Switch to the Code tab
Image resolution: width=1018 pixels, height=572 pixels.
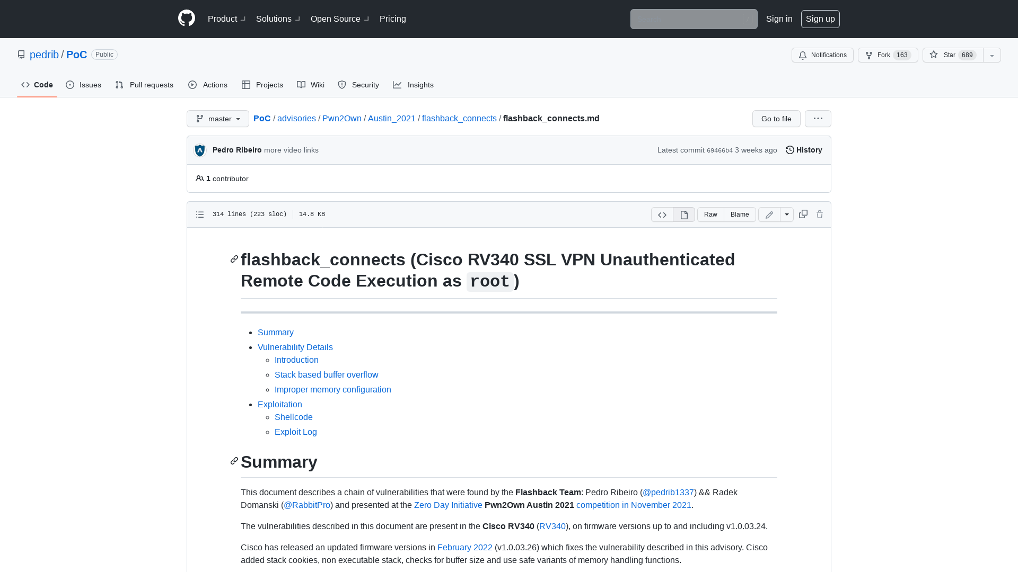pos(37,85)
